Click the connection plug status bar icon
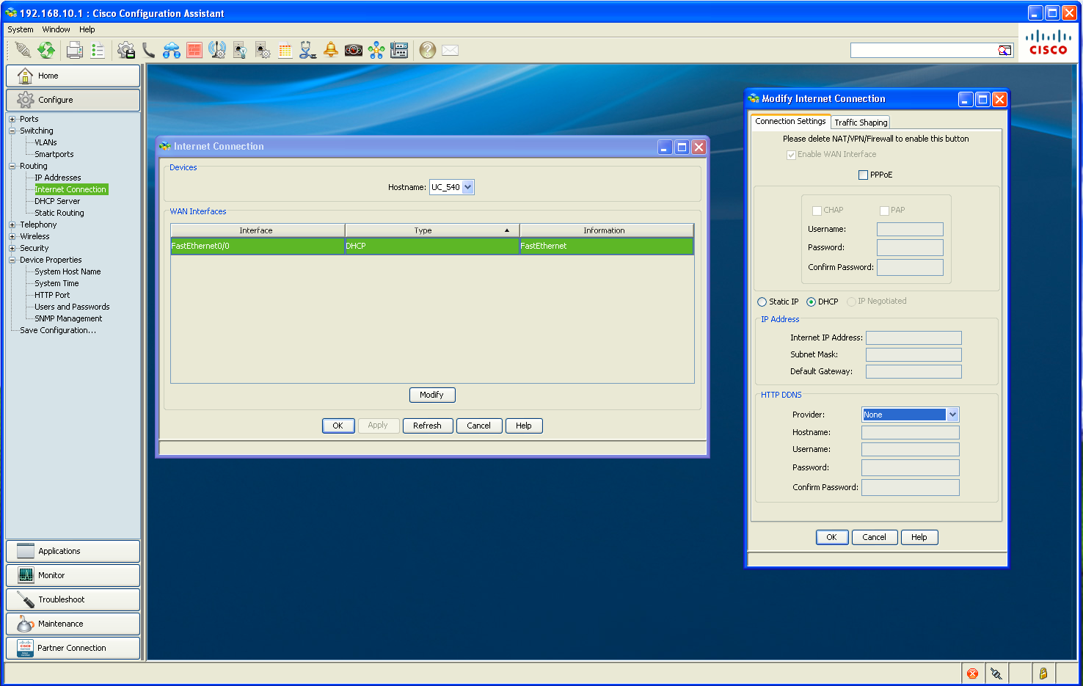This screenshot has width=1083, height=686. [x=996, y=673]
